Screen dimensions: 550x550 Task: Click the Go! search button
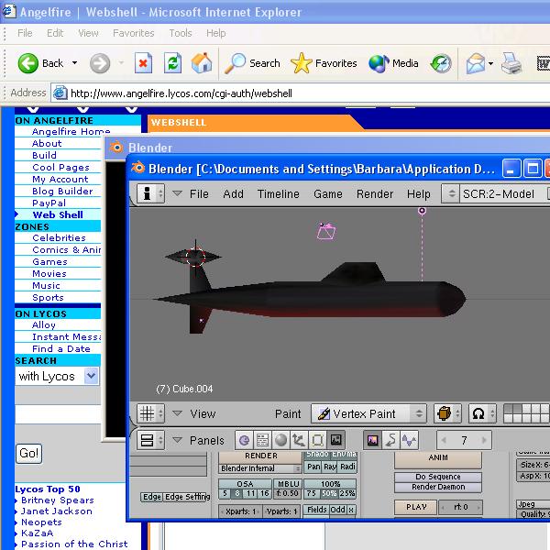point(29,454)
